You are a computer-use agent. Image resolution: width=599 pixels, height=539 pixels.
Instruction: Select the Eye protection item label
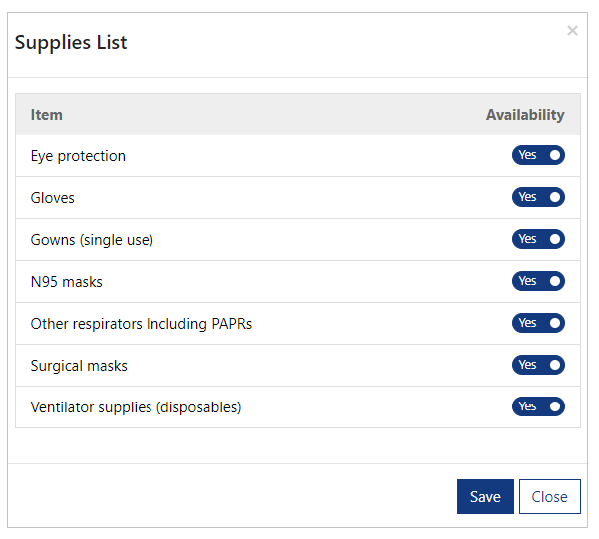click(78, 156)
